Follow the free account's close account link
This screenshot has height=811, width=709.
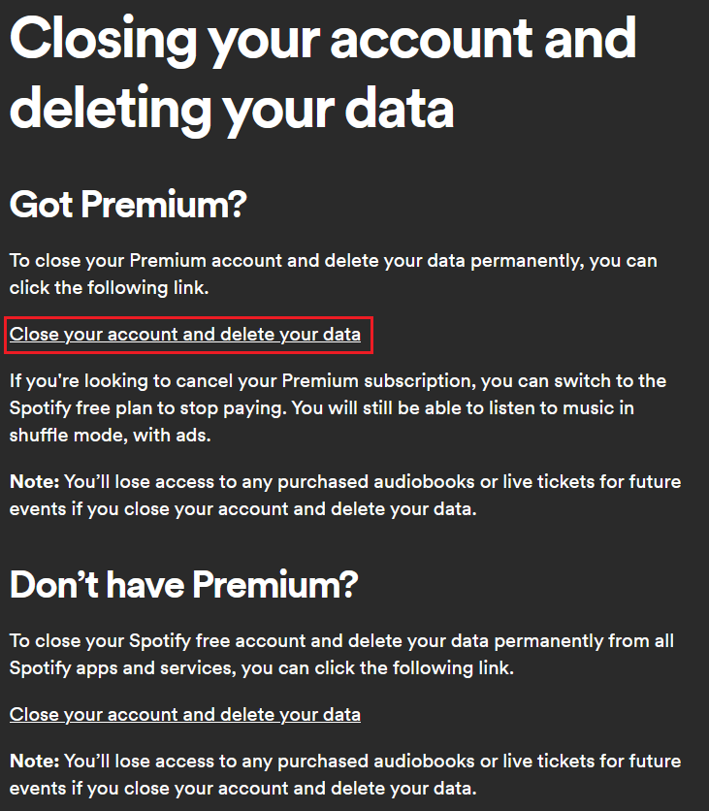click(184, 715)
